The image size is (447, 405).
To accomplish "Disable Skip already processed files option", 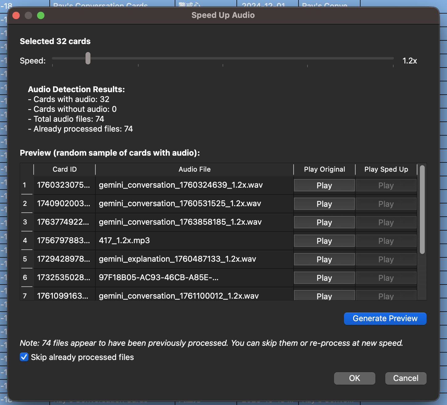I will coord(24,357).
